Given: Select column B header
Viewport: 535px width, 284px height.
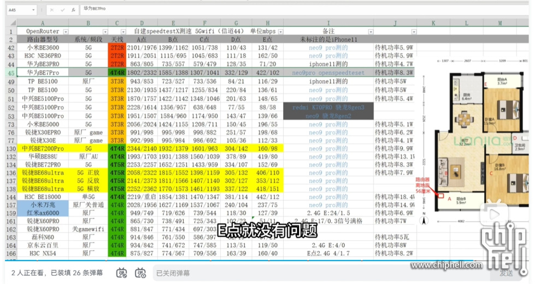Looking at the screenshot, I should coord(89,23).
